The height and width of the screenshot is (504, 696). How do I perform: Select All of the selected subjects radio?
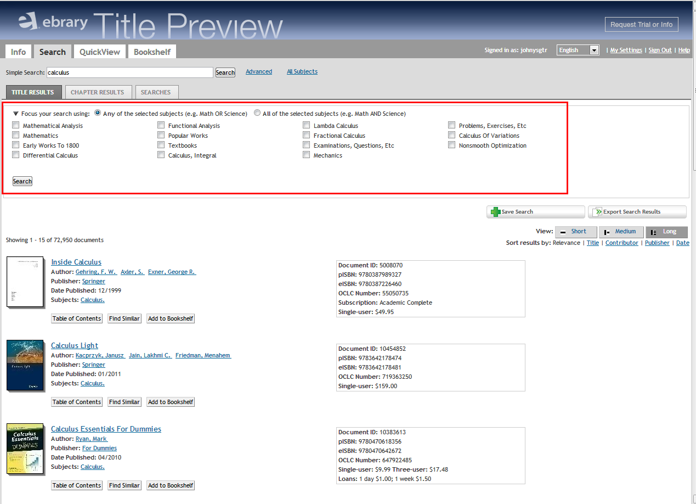[257, 113]
